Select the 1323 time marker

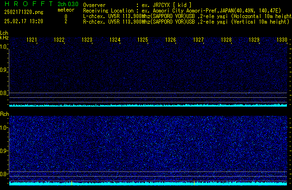87,40
